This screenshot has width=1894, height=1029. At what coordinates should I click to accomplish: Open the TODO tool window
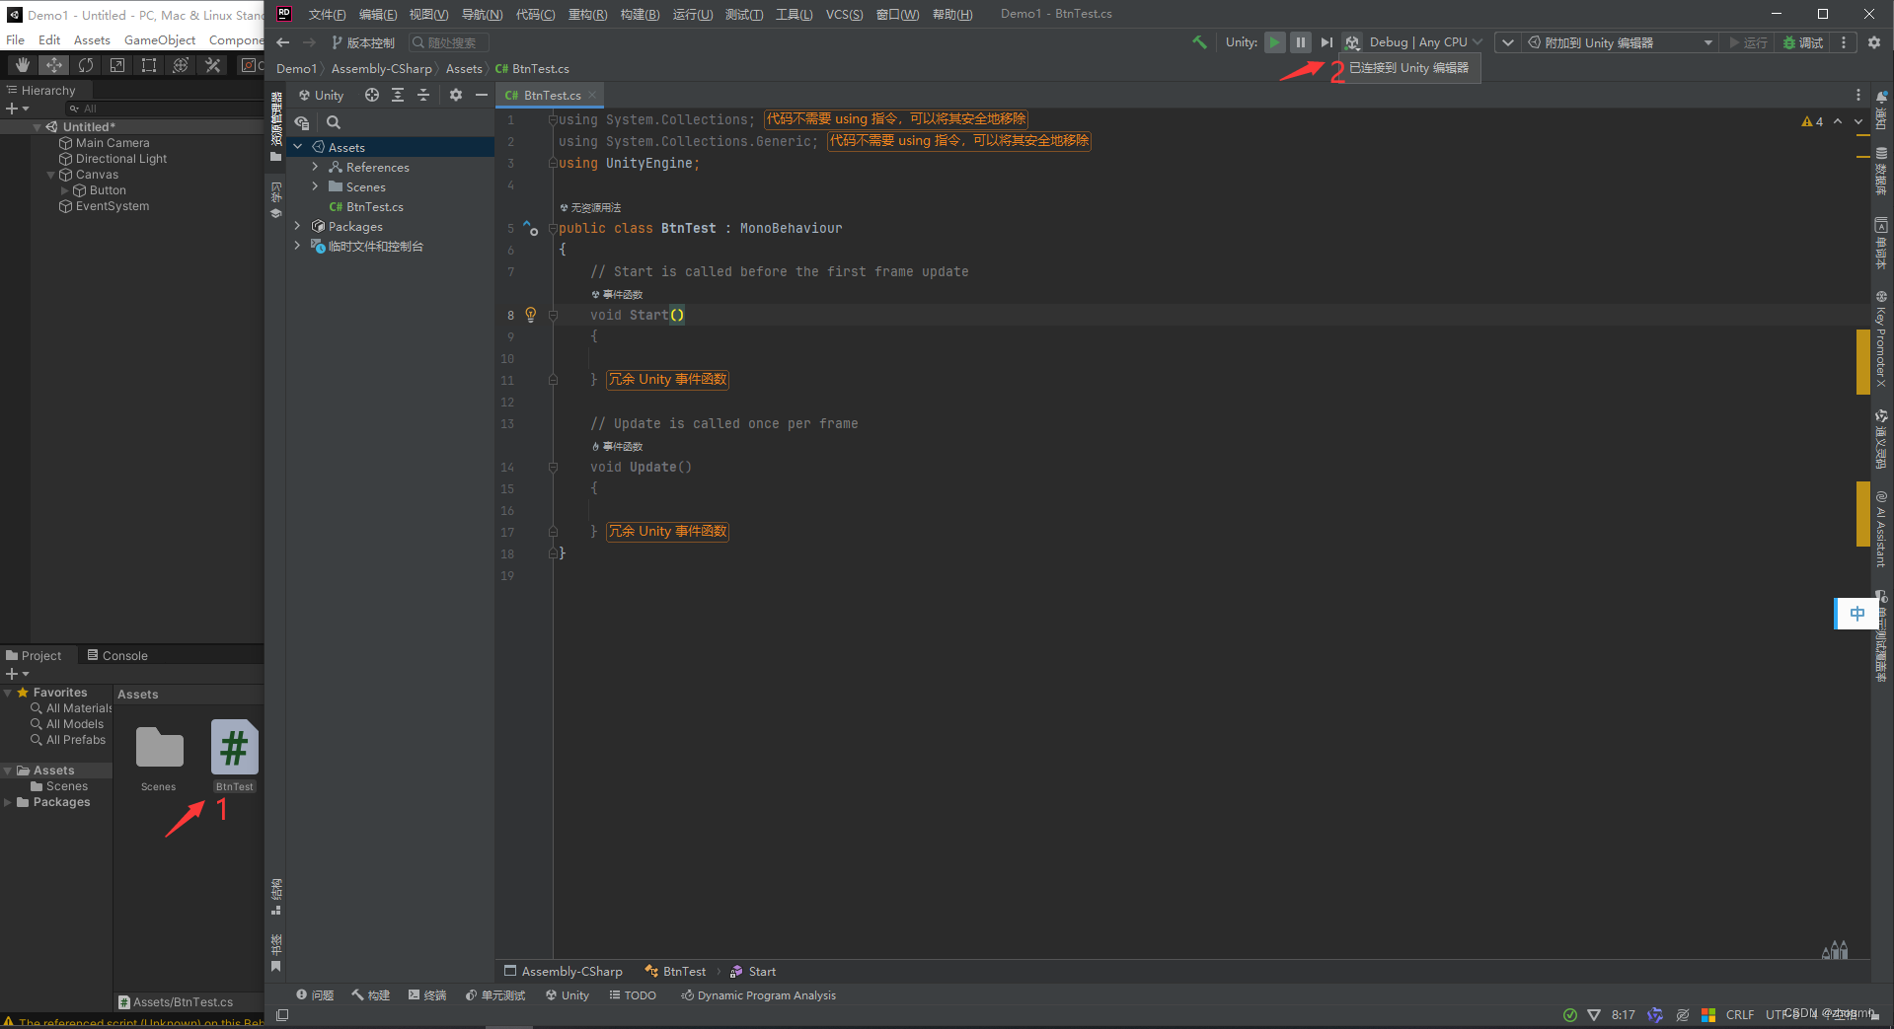pos(633,995)
